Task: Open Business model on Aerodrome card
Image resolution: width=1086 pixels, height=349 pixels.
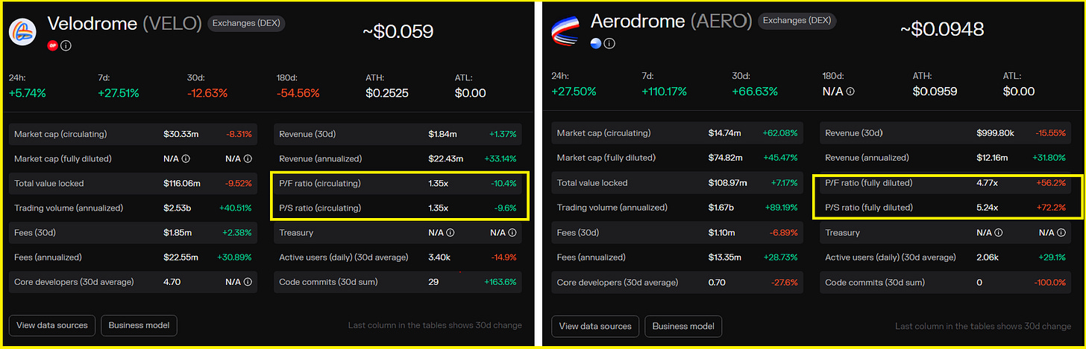Action: coord(683,326)
